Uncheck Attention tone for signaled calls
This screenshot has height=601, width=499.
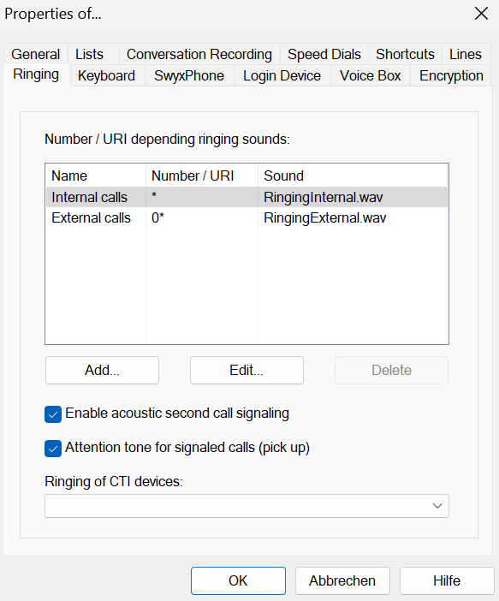(x=53, y=449)
